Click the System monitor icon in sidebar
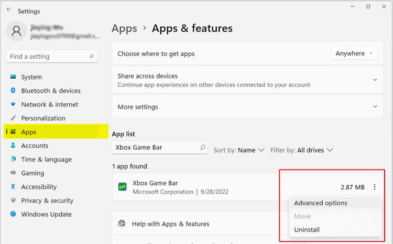 coord(13,77)
